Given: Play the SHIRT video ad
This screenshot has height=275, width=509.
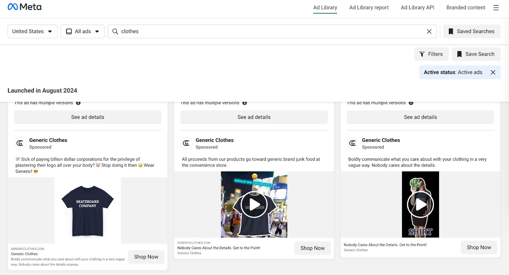Looking at the screenshot, I should [x=420, y=205].
